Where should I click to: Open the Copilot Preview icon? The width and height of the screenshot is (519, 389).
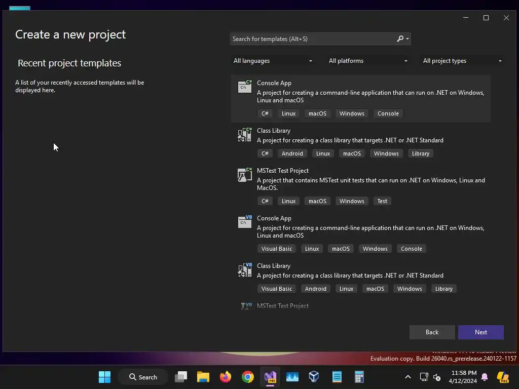click(x=503, y=377)
